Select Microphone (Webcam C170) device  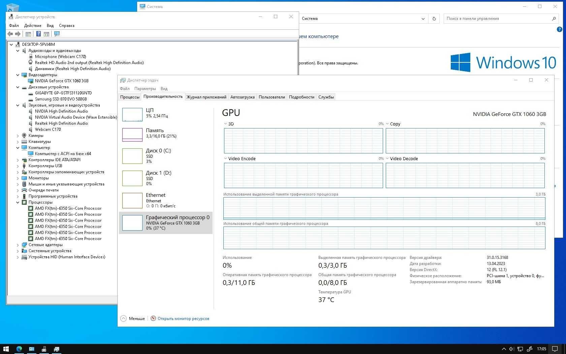click(x=61, y=57)
